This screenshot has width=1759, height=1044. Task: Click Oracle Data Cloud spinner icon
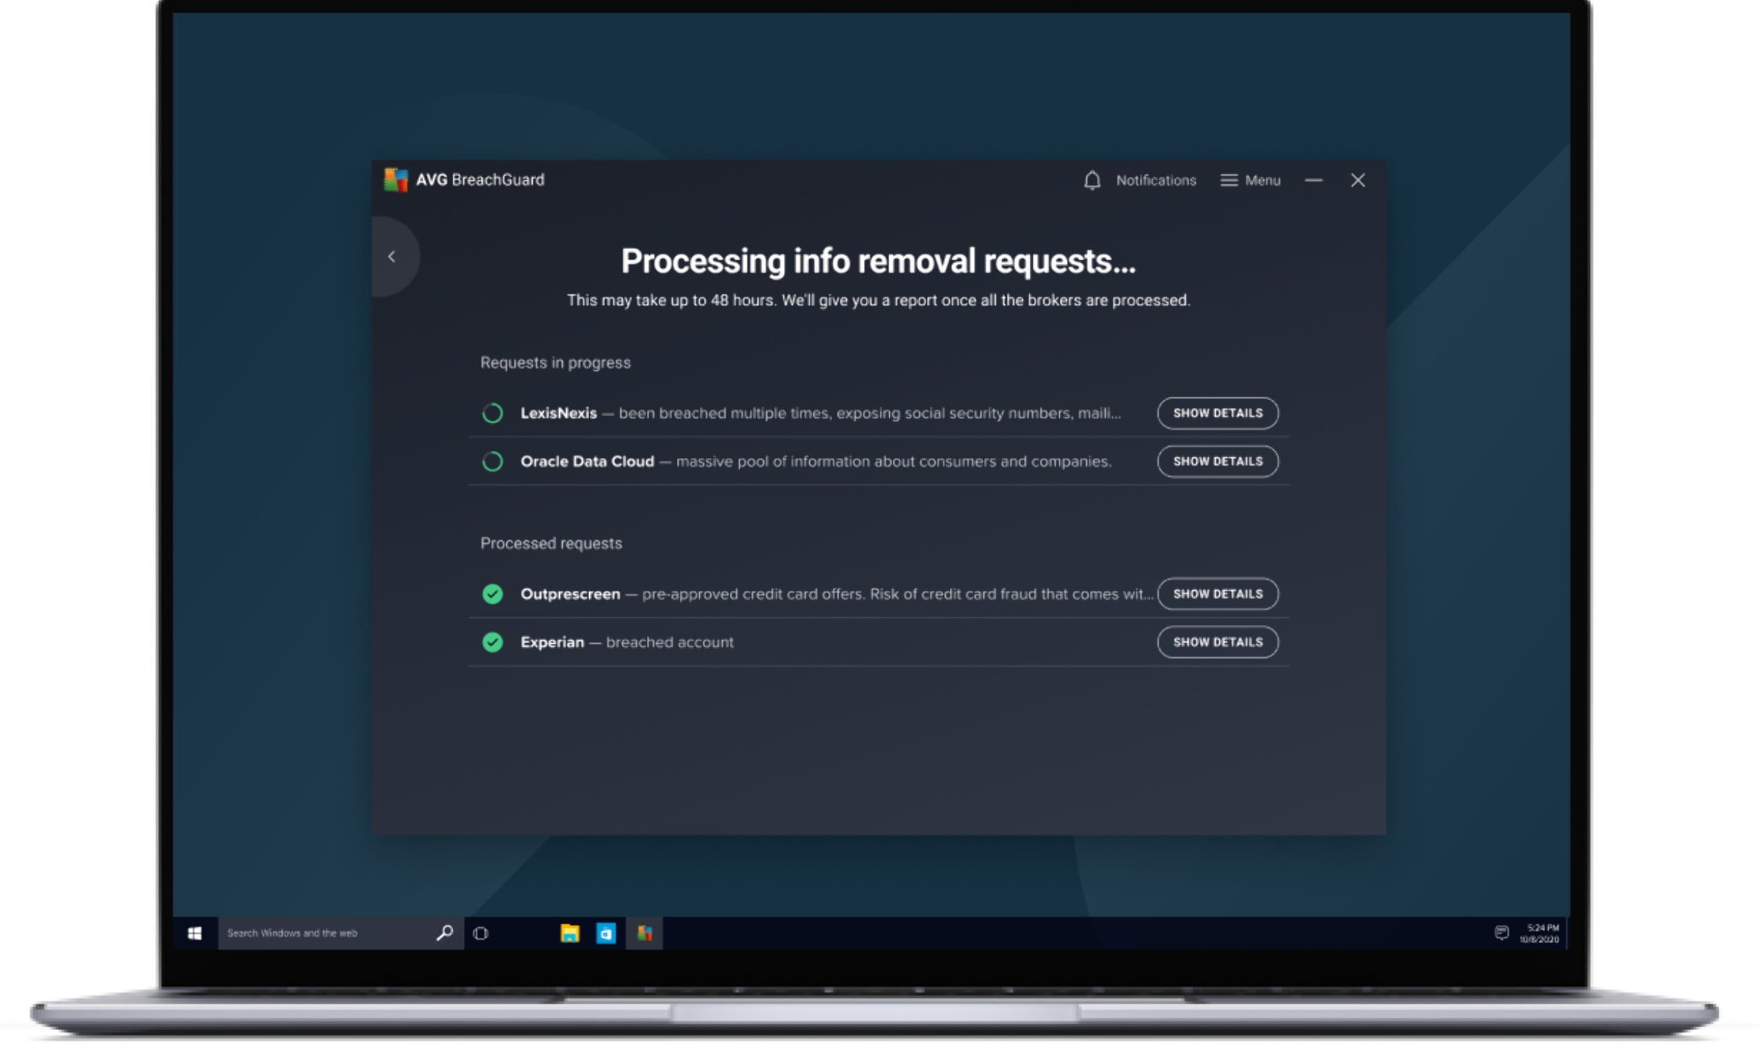(493, 462)
